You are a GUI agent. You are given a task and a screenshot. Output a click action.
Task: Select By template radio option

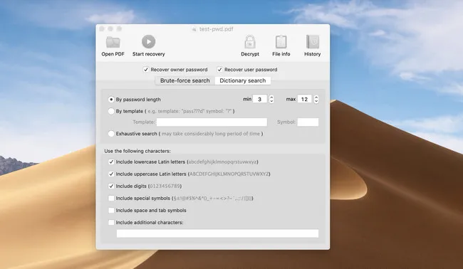tap(111, 111)
